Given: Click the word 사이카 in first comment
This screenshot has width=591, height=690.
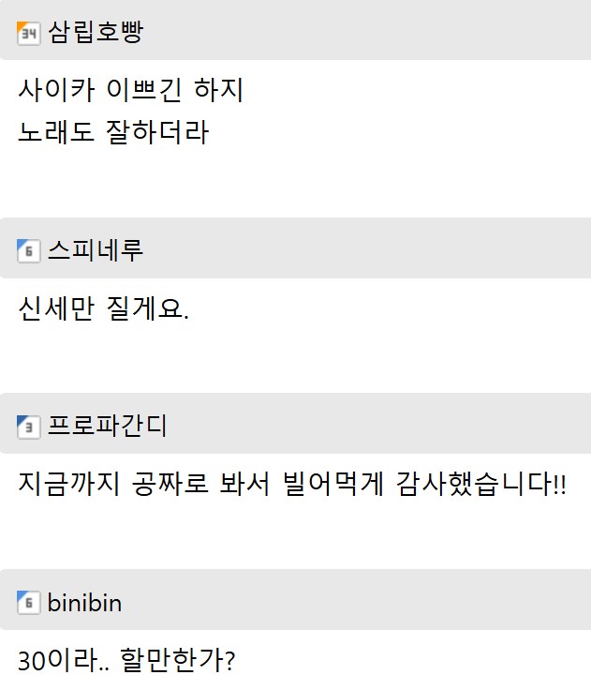Looking at the screenshot, I should 56,90.
